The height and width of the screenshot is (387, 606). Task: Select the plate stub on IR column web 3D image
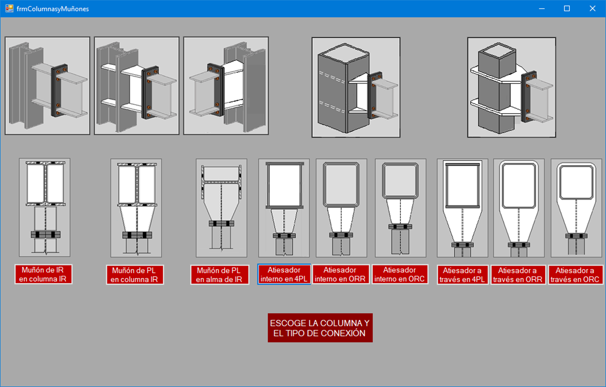226,86
